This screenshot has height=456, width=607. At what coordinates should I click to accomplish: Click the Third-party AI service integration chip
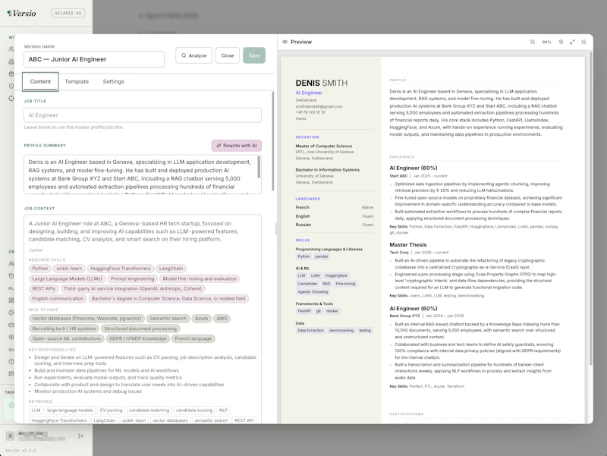(133, 289)
